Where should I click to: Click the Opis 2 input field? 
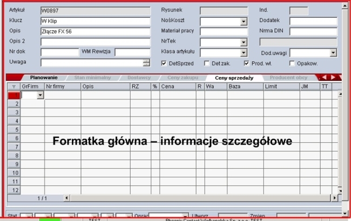96,42
